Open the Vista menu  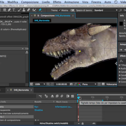click(85, 2)
